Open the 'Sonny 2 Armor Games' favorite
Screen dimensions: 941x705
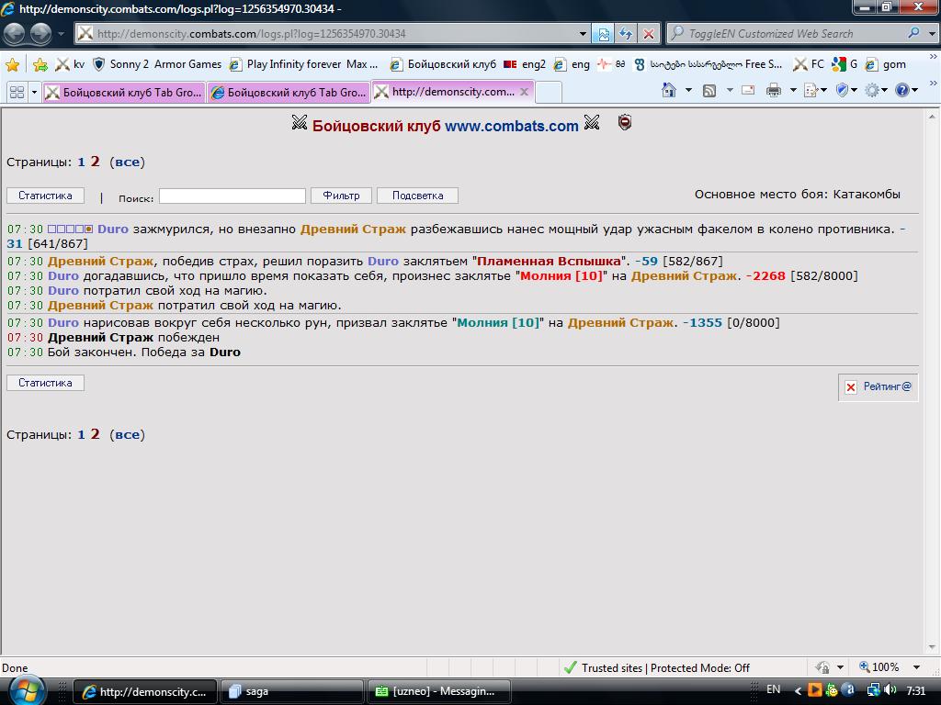point(158,64)
